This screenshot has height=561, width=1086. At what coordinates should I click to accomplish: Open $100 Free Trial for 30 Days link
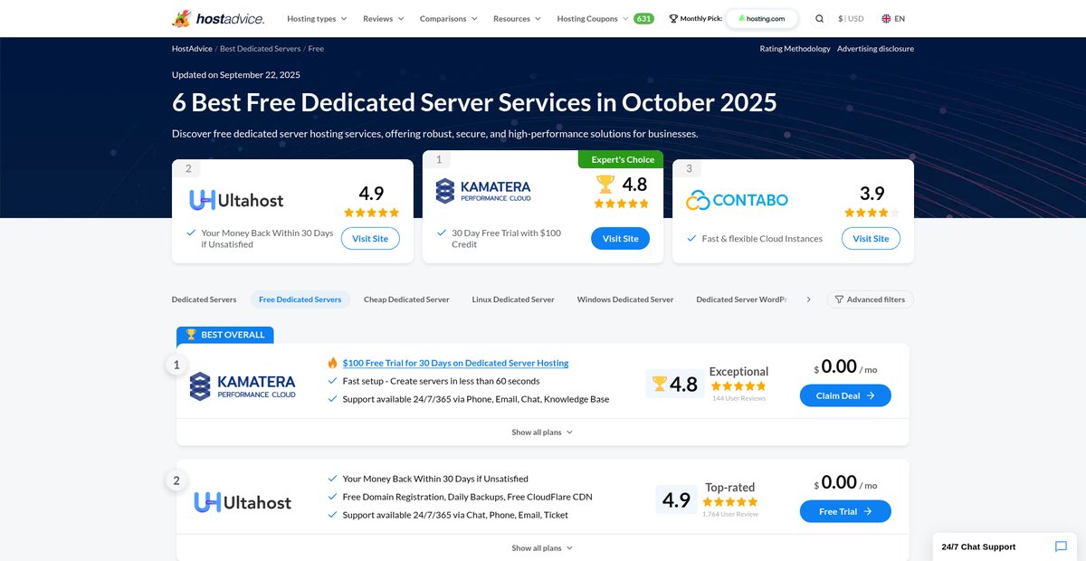coord(456,363)
